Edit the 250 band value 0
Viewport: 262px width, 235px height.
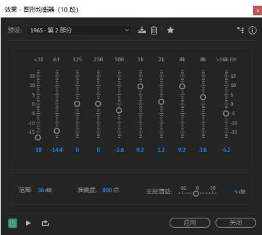coord(98,150)
